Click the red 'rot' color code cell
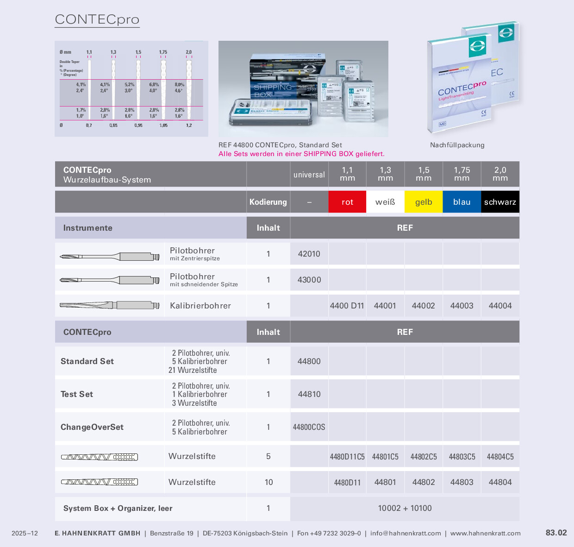Image resolution: width=574 pixels, height=547 pixels. pos(347,202)
